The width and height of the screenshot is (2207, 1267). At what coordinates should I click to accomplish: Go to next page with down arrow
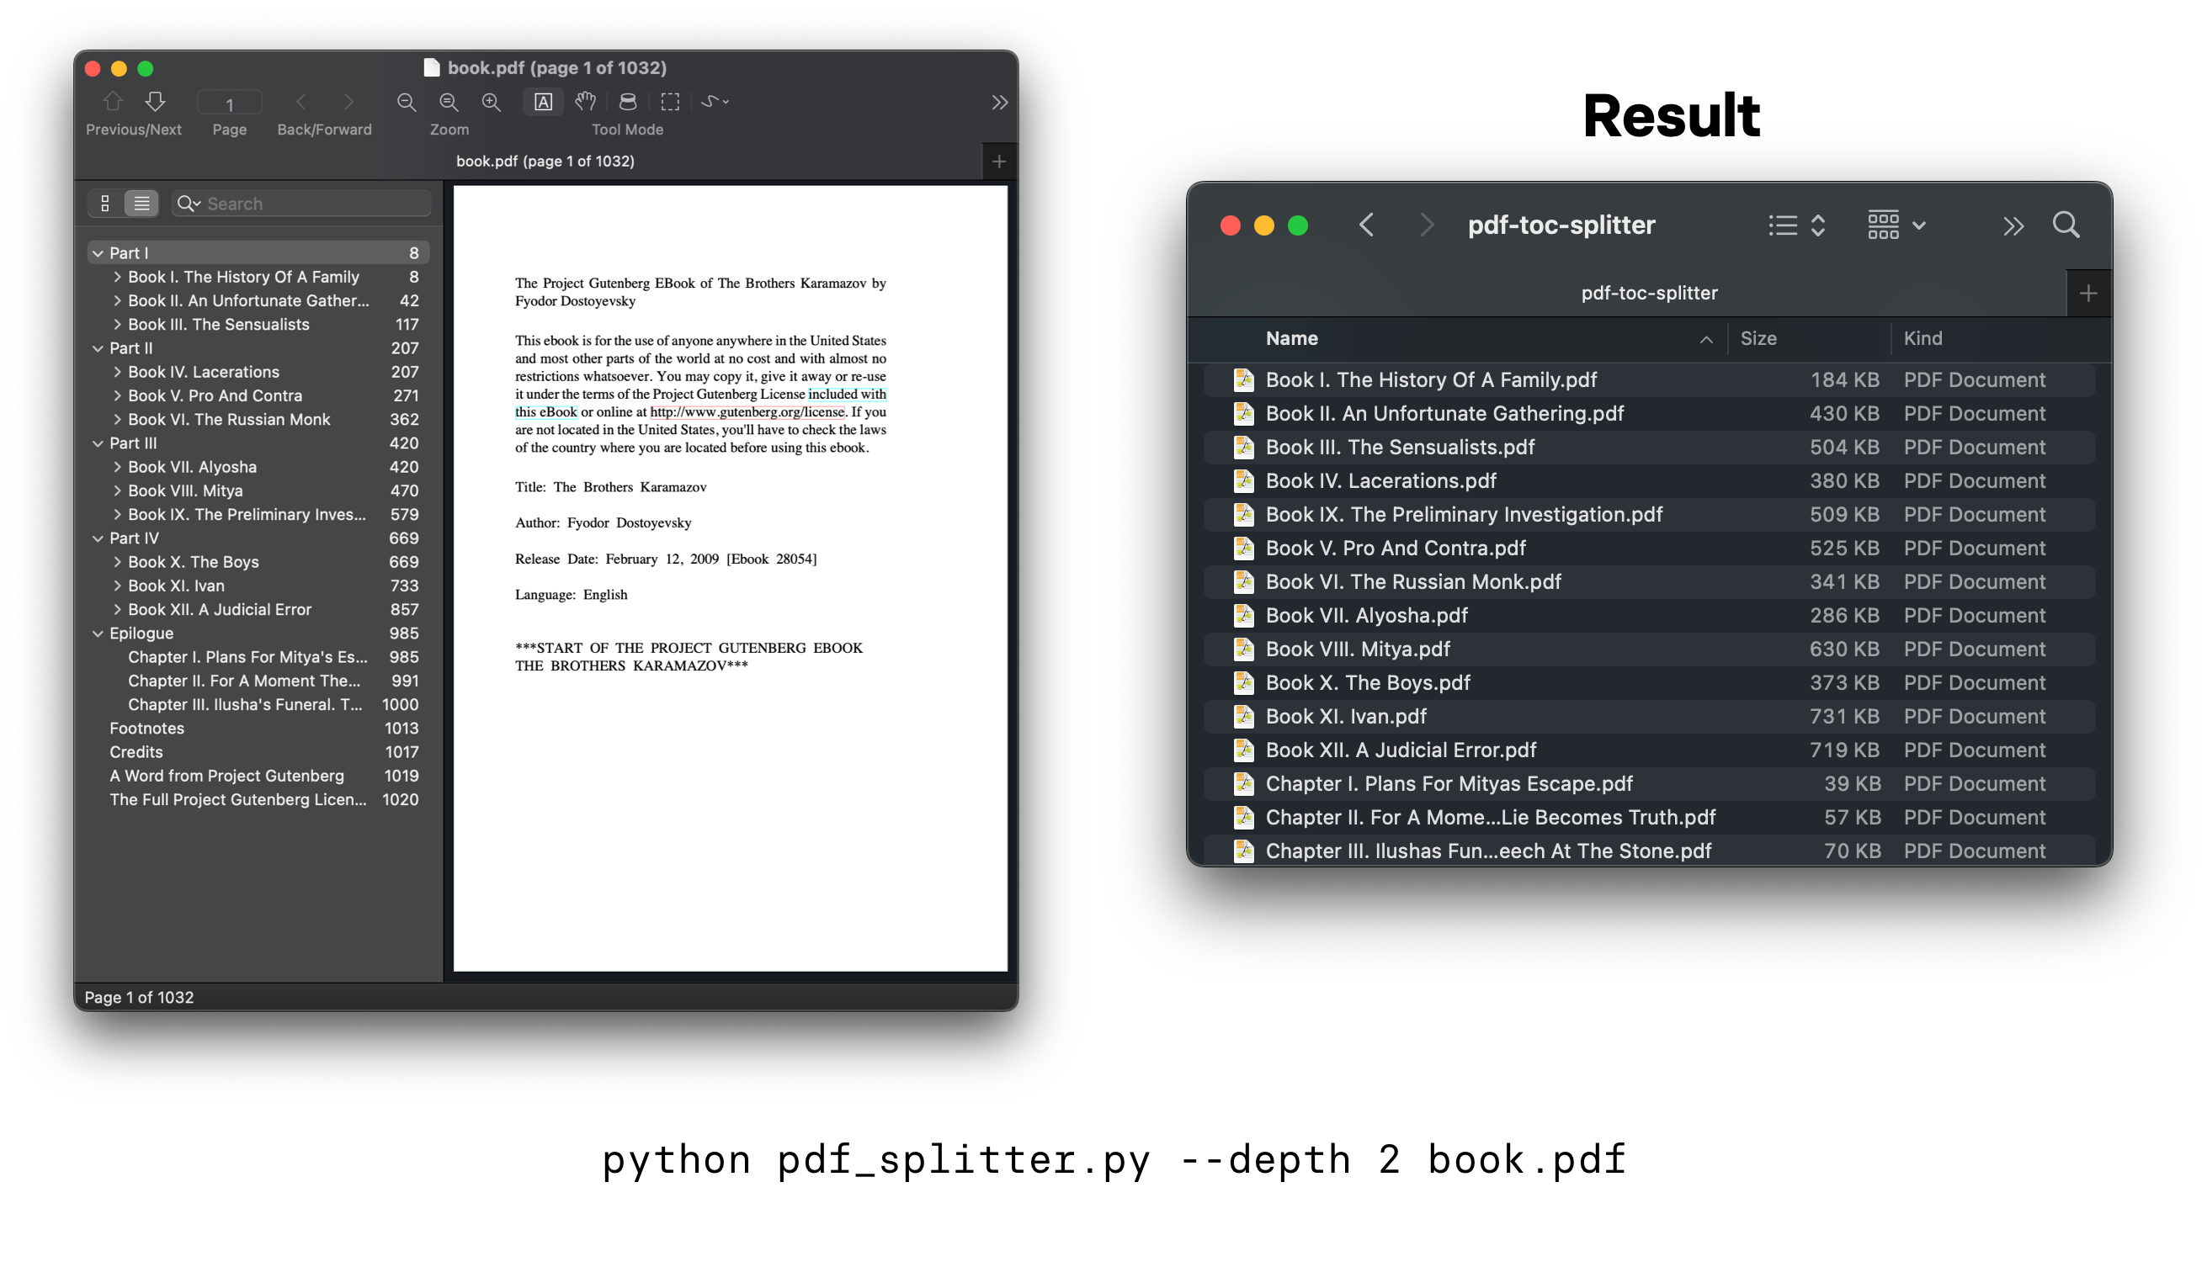tap(155, 102)
